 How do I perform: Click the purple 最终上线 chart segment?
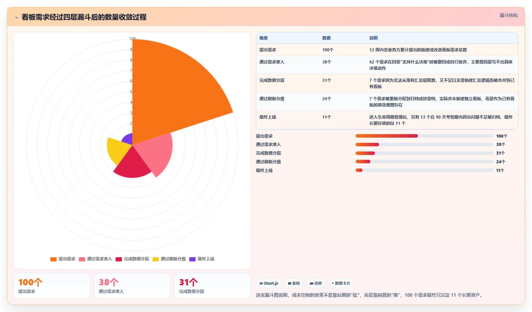pyautogui.click(x=128, y=139)
